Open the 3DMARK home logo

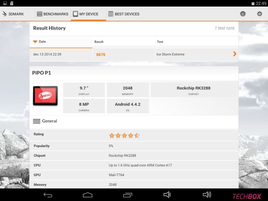[13, 14]
